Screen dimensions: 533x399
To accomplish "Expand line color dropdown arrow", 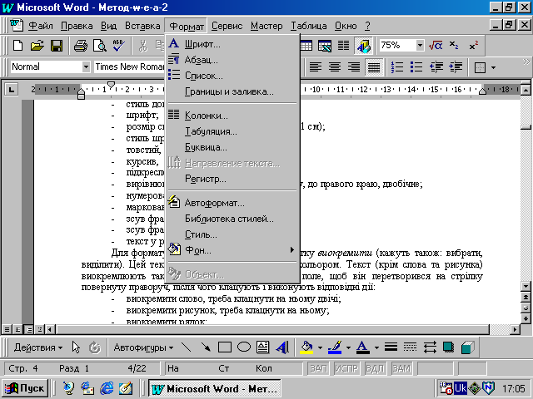I will [348, 347].
